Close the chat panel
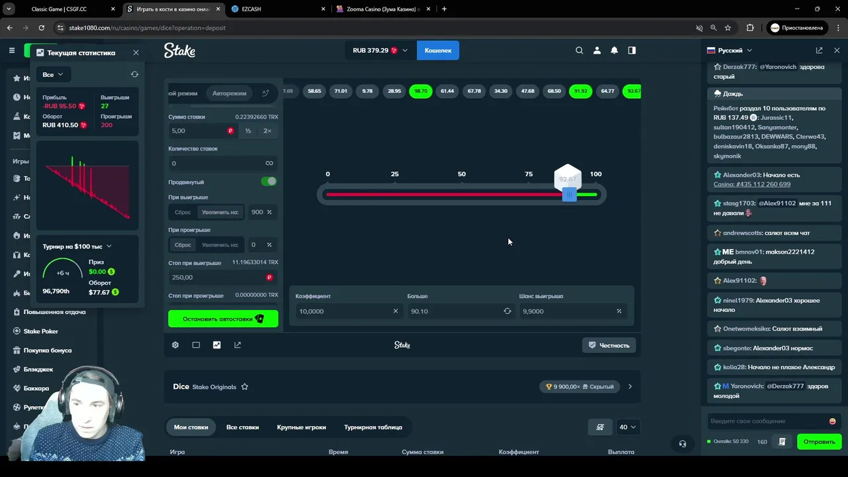Screen dimensions: 848x477 point(837,50)
